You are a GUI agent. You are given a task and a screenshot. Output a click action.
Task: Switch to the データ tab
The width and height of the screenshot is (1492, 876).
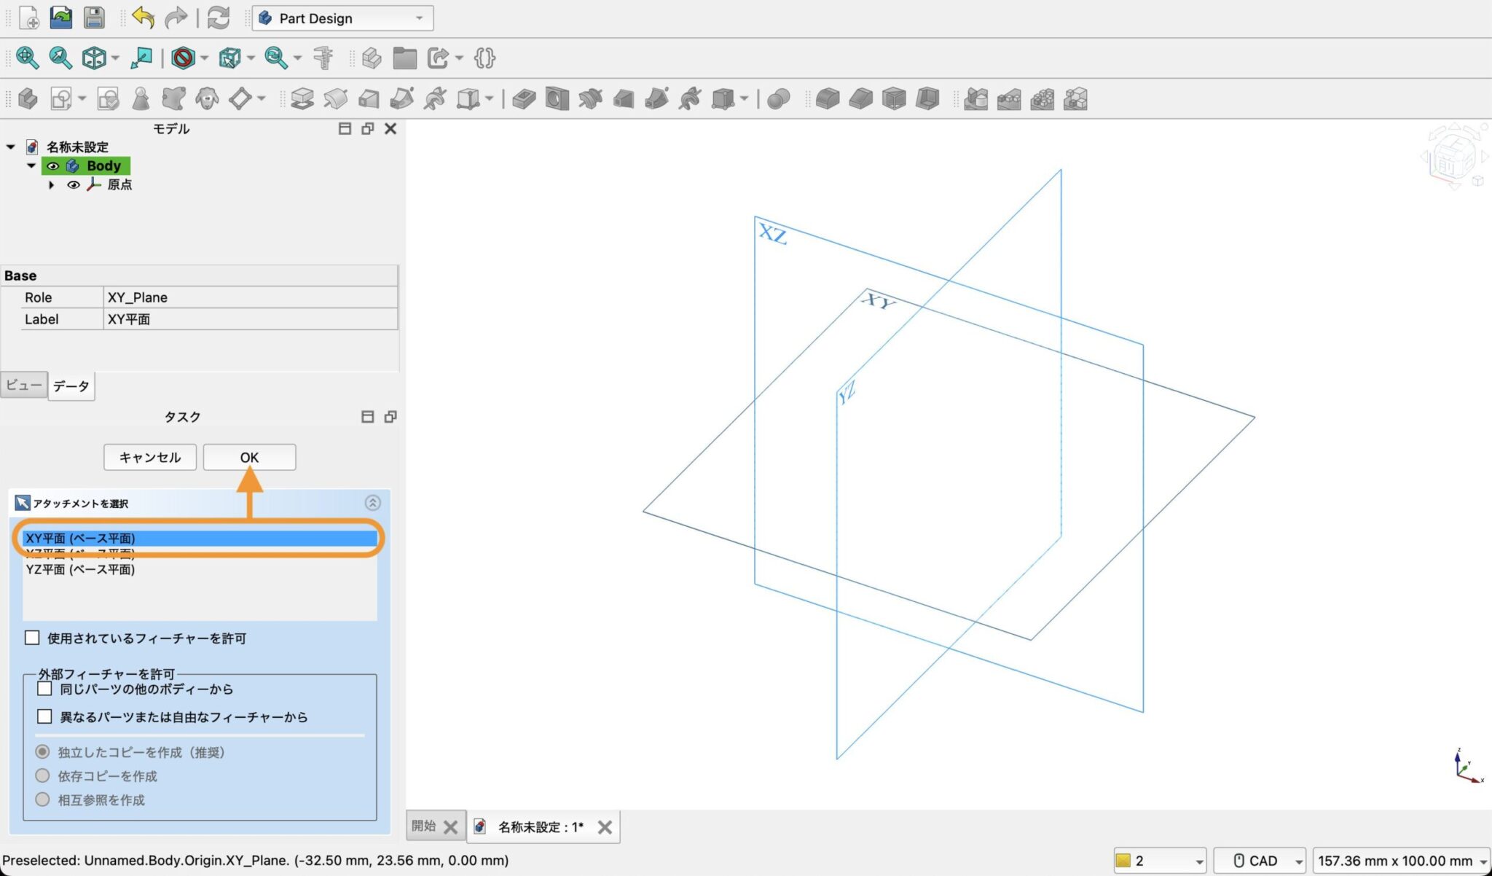tap(71, 386)
